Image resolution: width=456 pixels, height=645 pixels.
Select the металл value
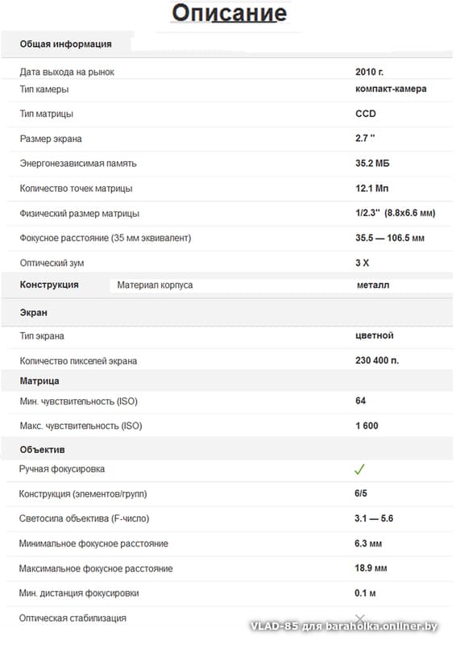[373, 285]
